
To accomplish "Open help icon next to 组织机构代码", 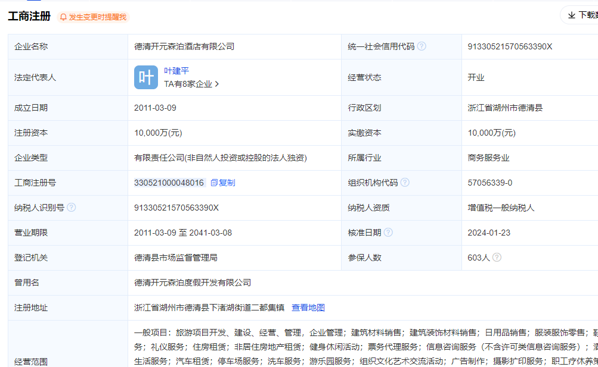I will pos(405,183).
